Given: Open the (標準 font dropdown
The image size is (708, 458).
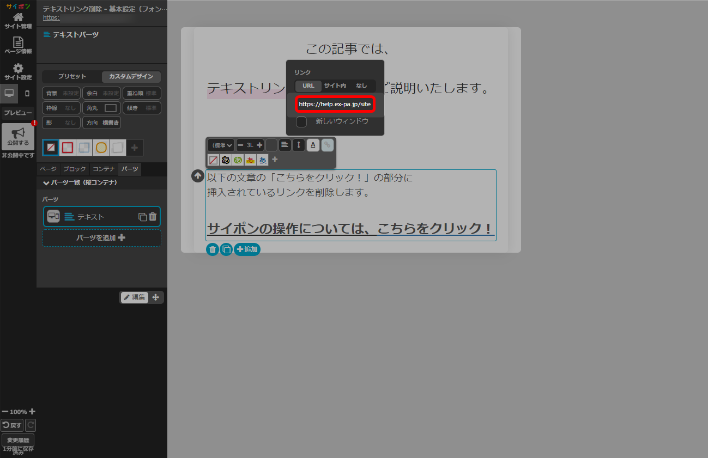Looking at the screenshot, I should pos(221,145).
